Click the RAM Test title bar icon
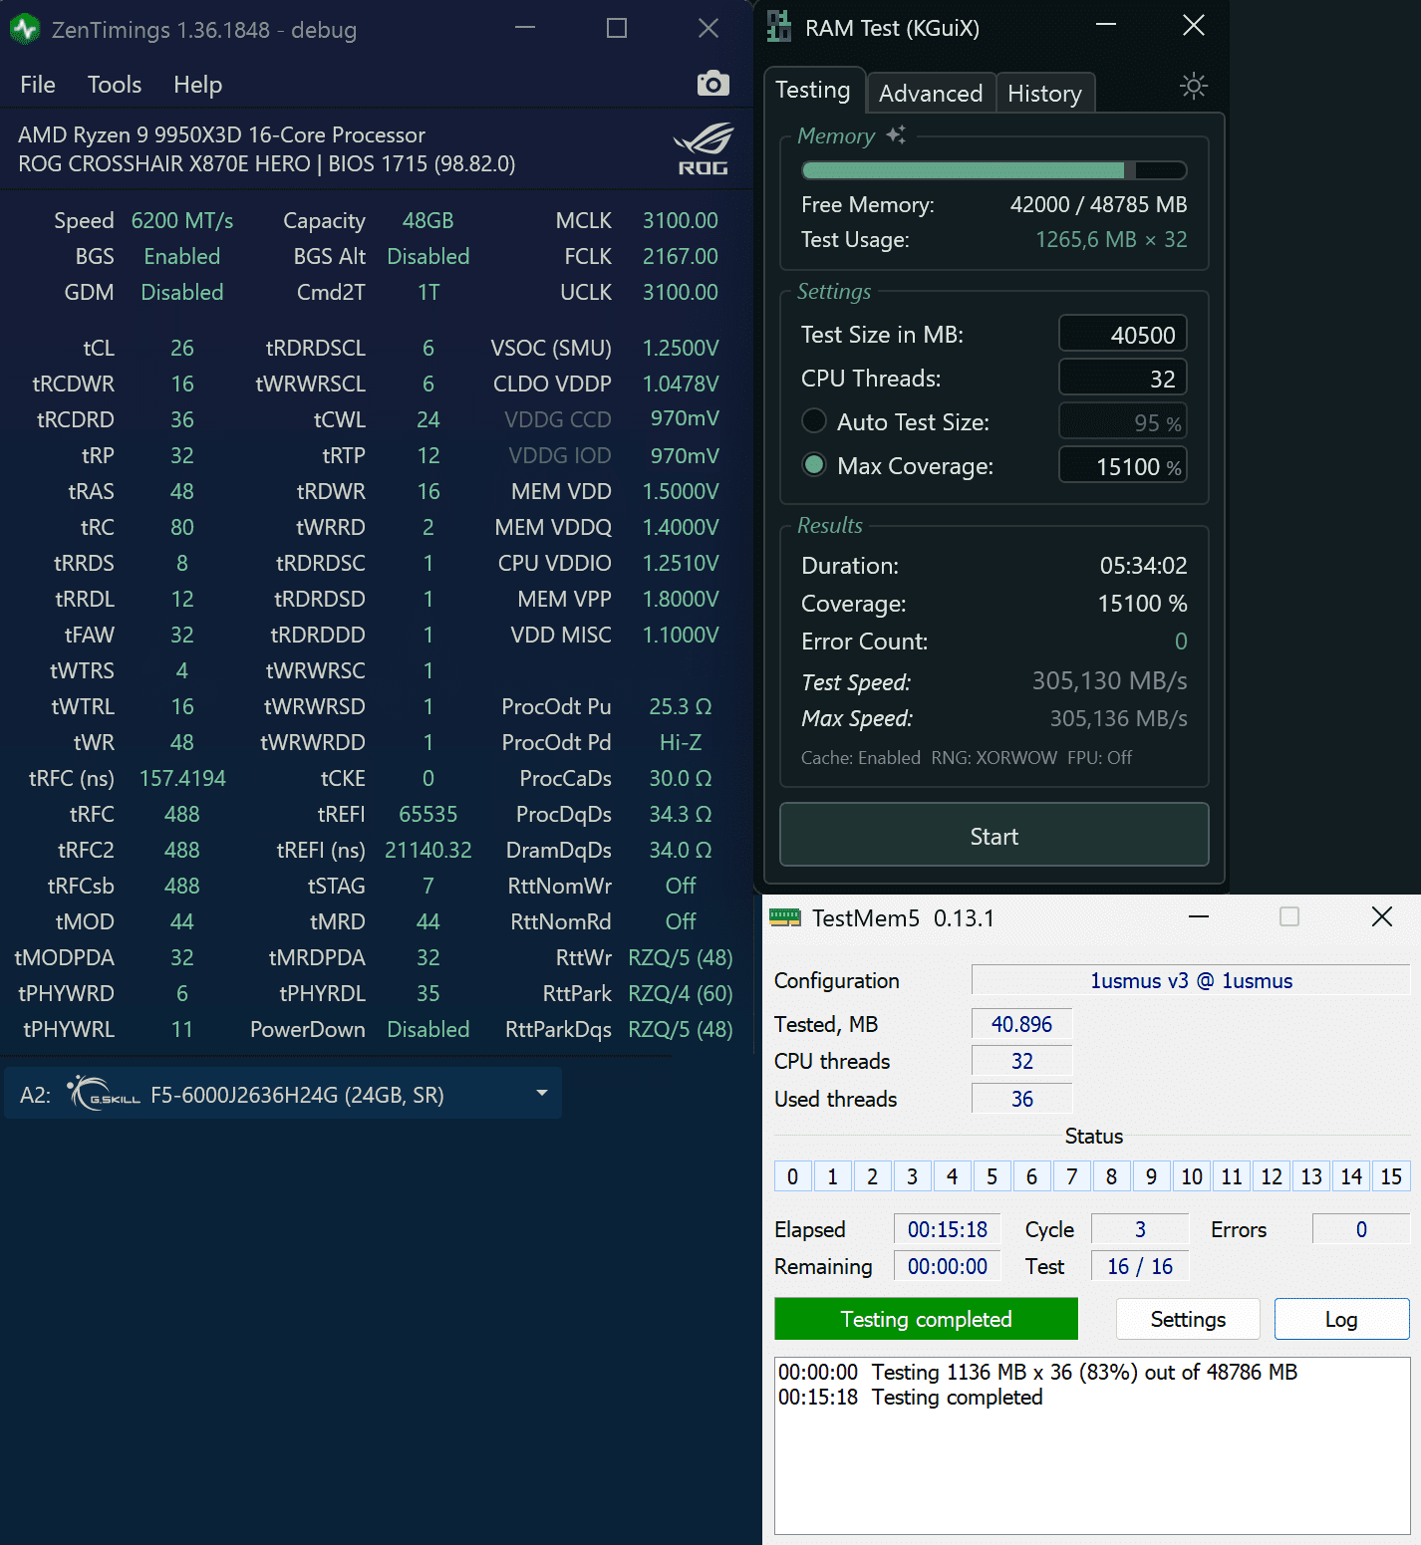This screenshot has width=1421, height=1545. click(x=779, y=26)
